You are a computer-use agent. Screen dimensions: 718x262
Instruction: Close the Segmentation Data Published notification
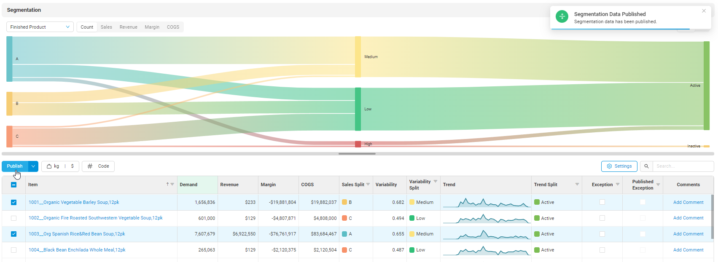[704, 11]
